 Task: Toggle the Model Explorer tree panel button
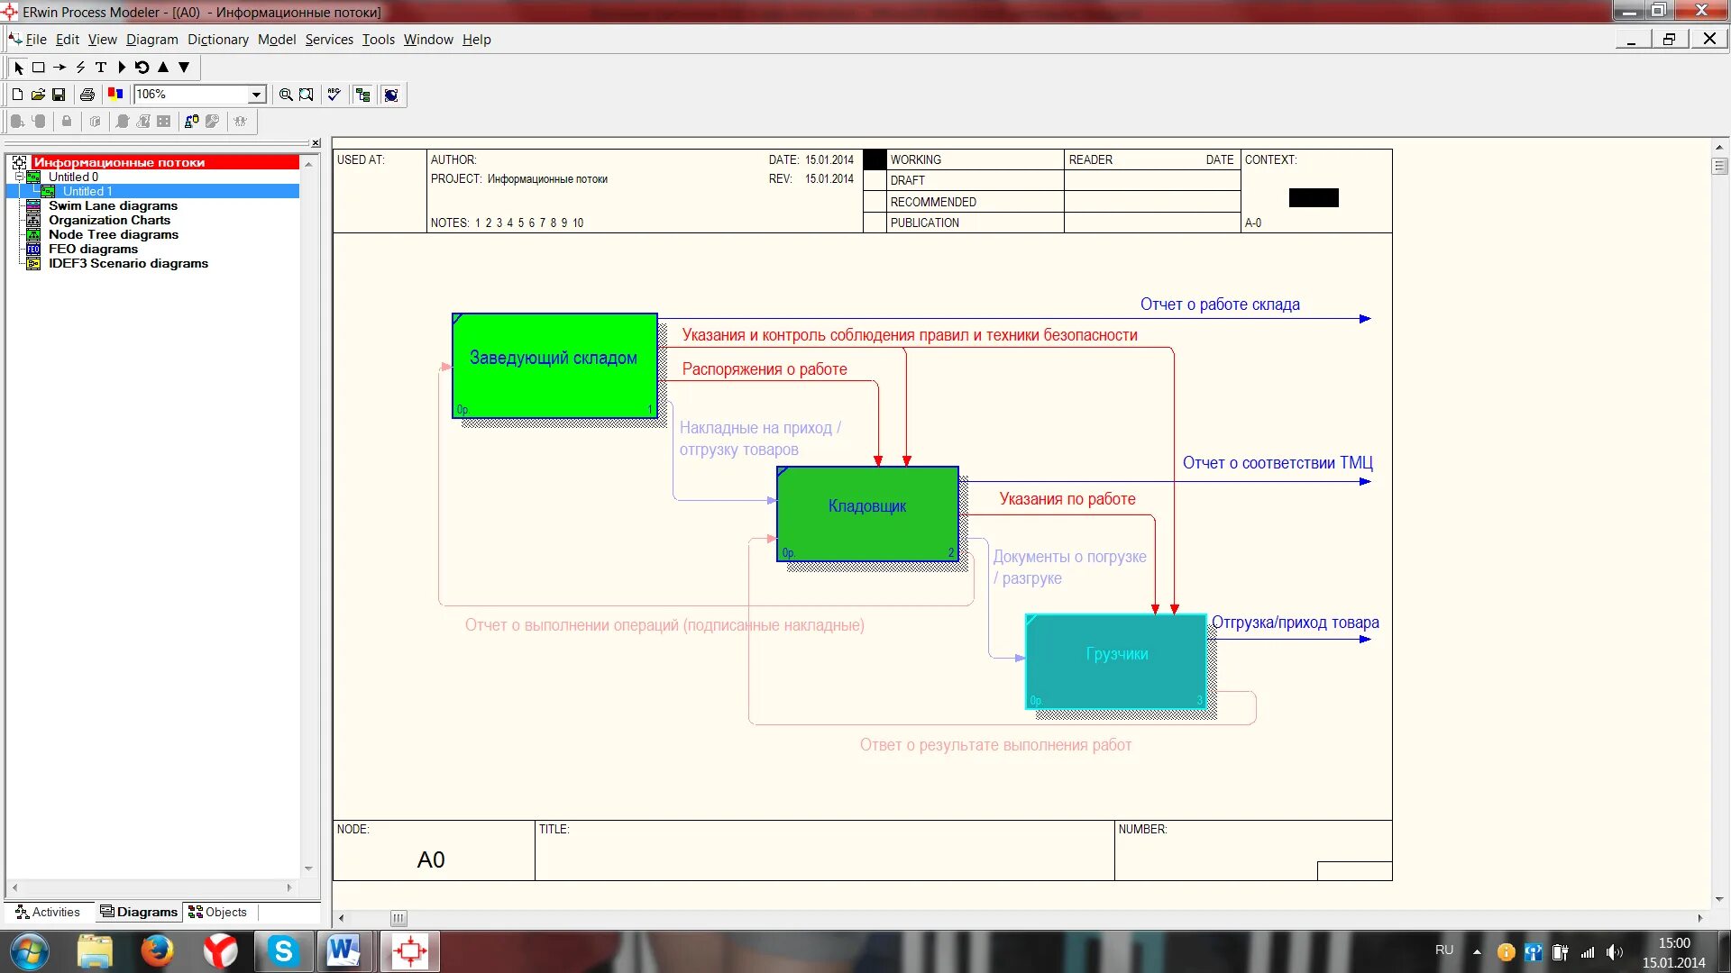pos(362,95)
